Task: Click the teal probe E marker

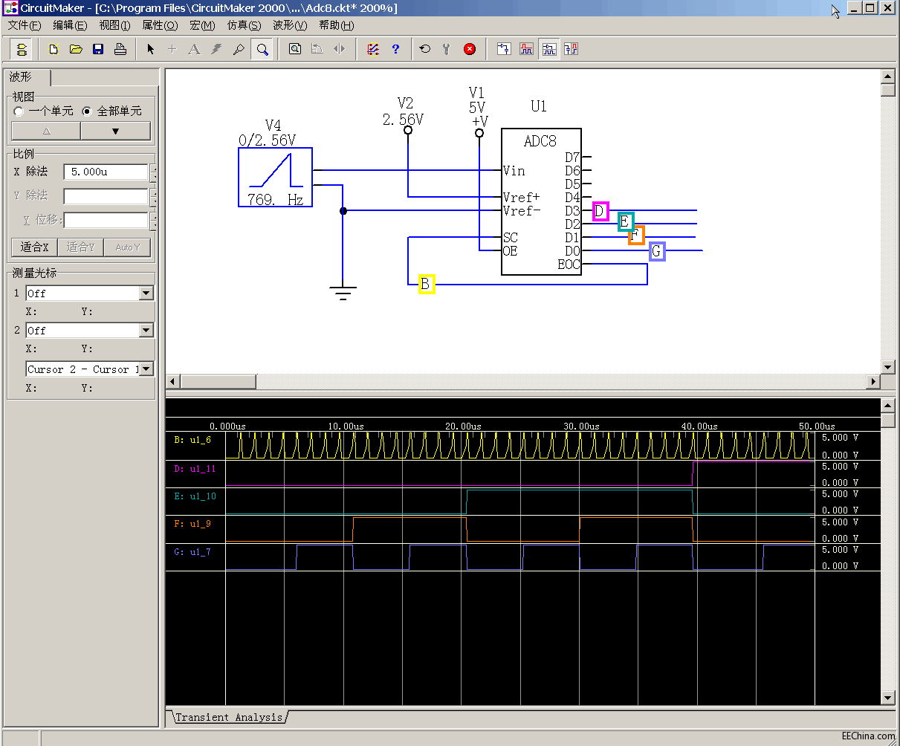Action: pyautogui.click(x=626, y=221)
